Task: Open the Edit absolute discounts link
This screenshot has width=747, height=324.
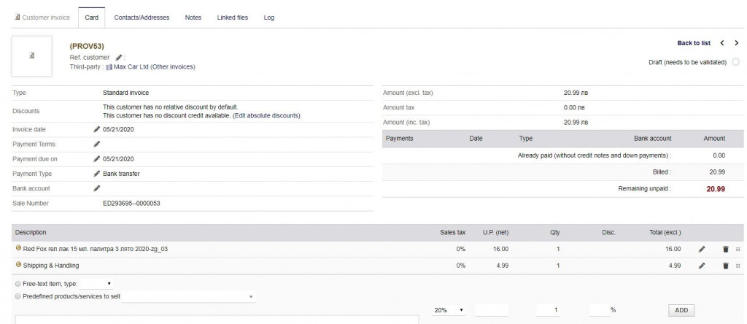Action: coord(266,115)
